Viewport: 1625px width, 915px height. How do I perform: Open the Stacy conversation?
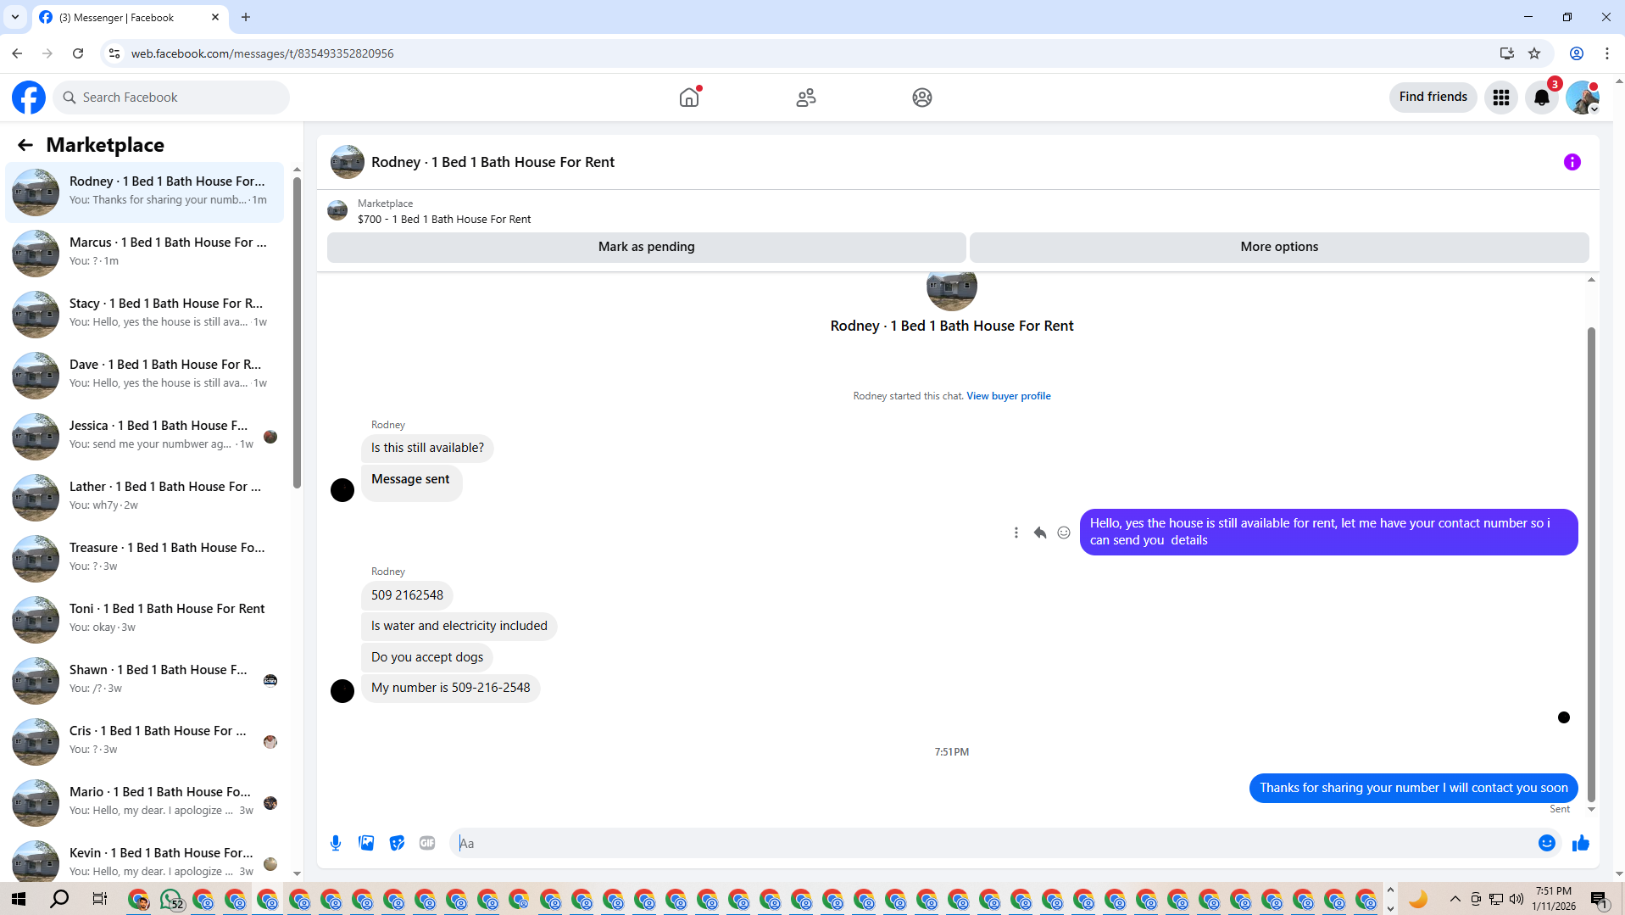(x=145, y=315)
